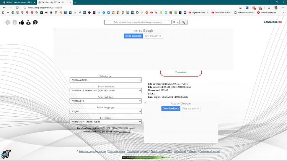287x161 pixels.
Task: Click the robot mascot icon at page bottom
Action: 6,154
